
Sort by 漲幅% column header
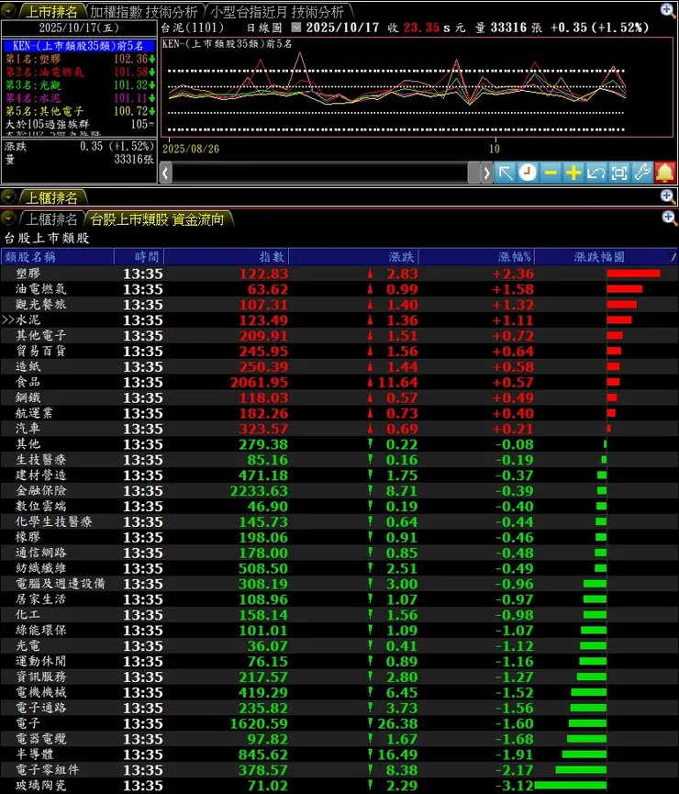point(476,257)
